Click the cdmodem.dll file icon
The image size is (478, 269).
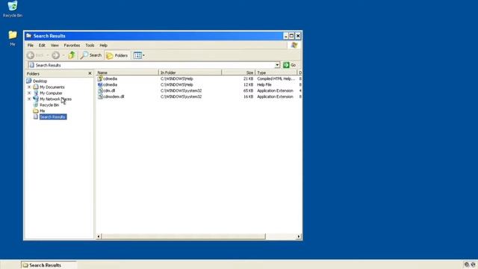tap(100, 96)
